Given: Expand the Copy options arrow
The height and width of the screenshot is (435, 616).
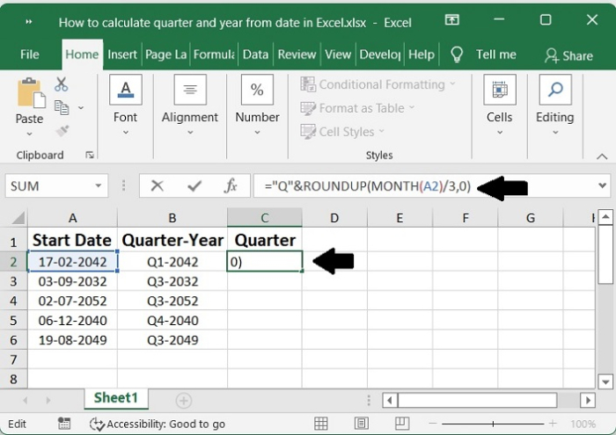Looking at the screenshot, I should (81, 107).
